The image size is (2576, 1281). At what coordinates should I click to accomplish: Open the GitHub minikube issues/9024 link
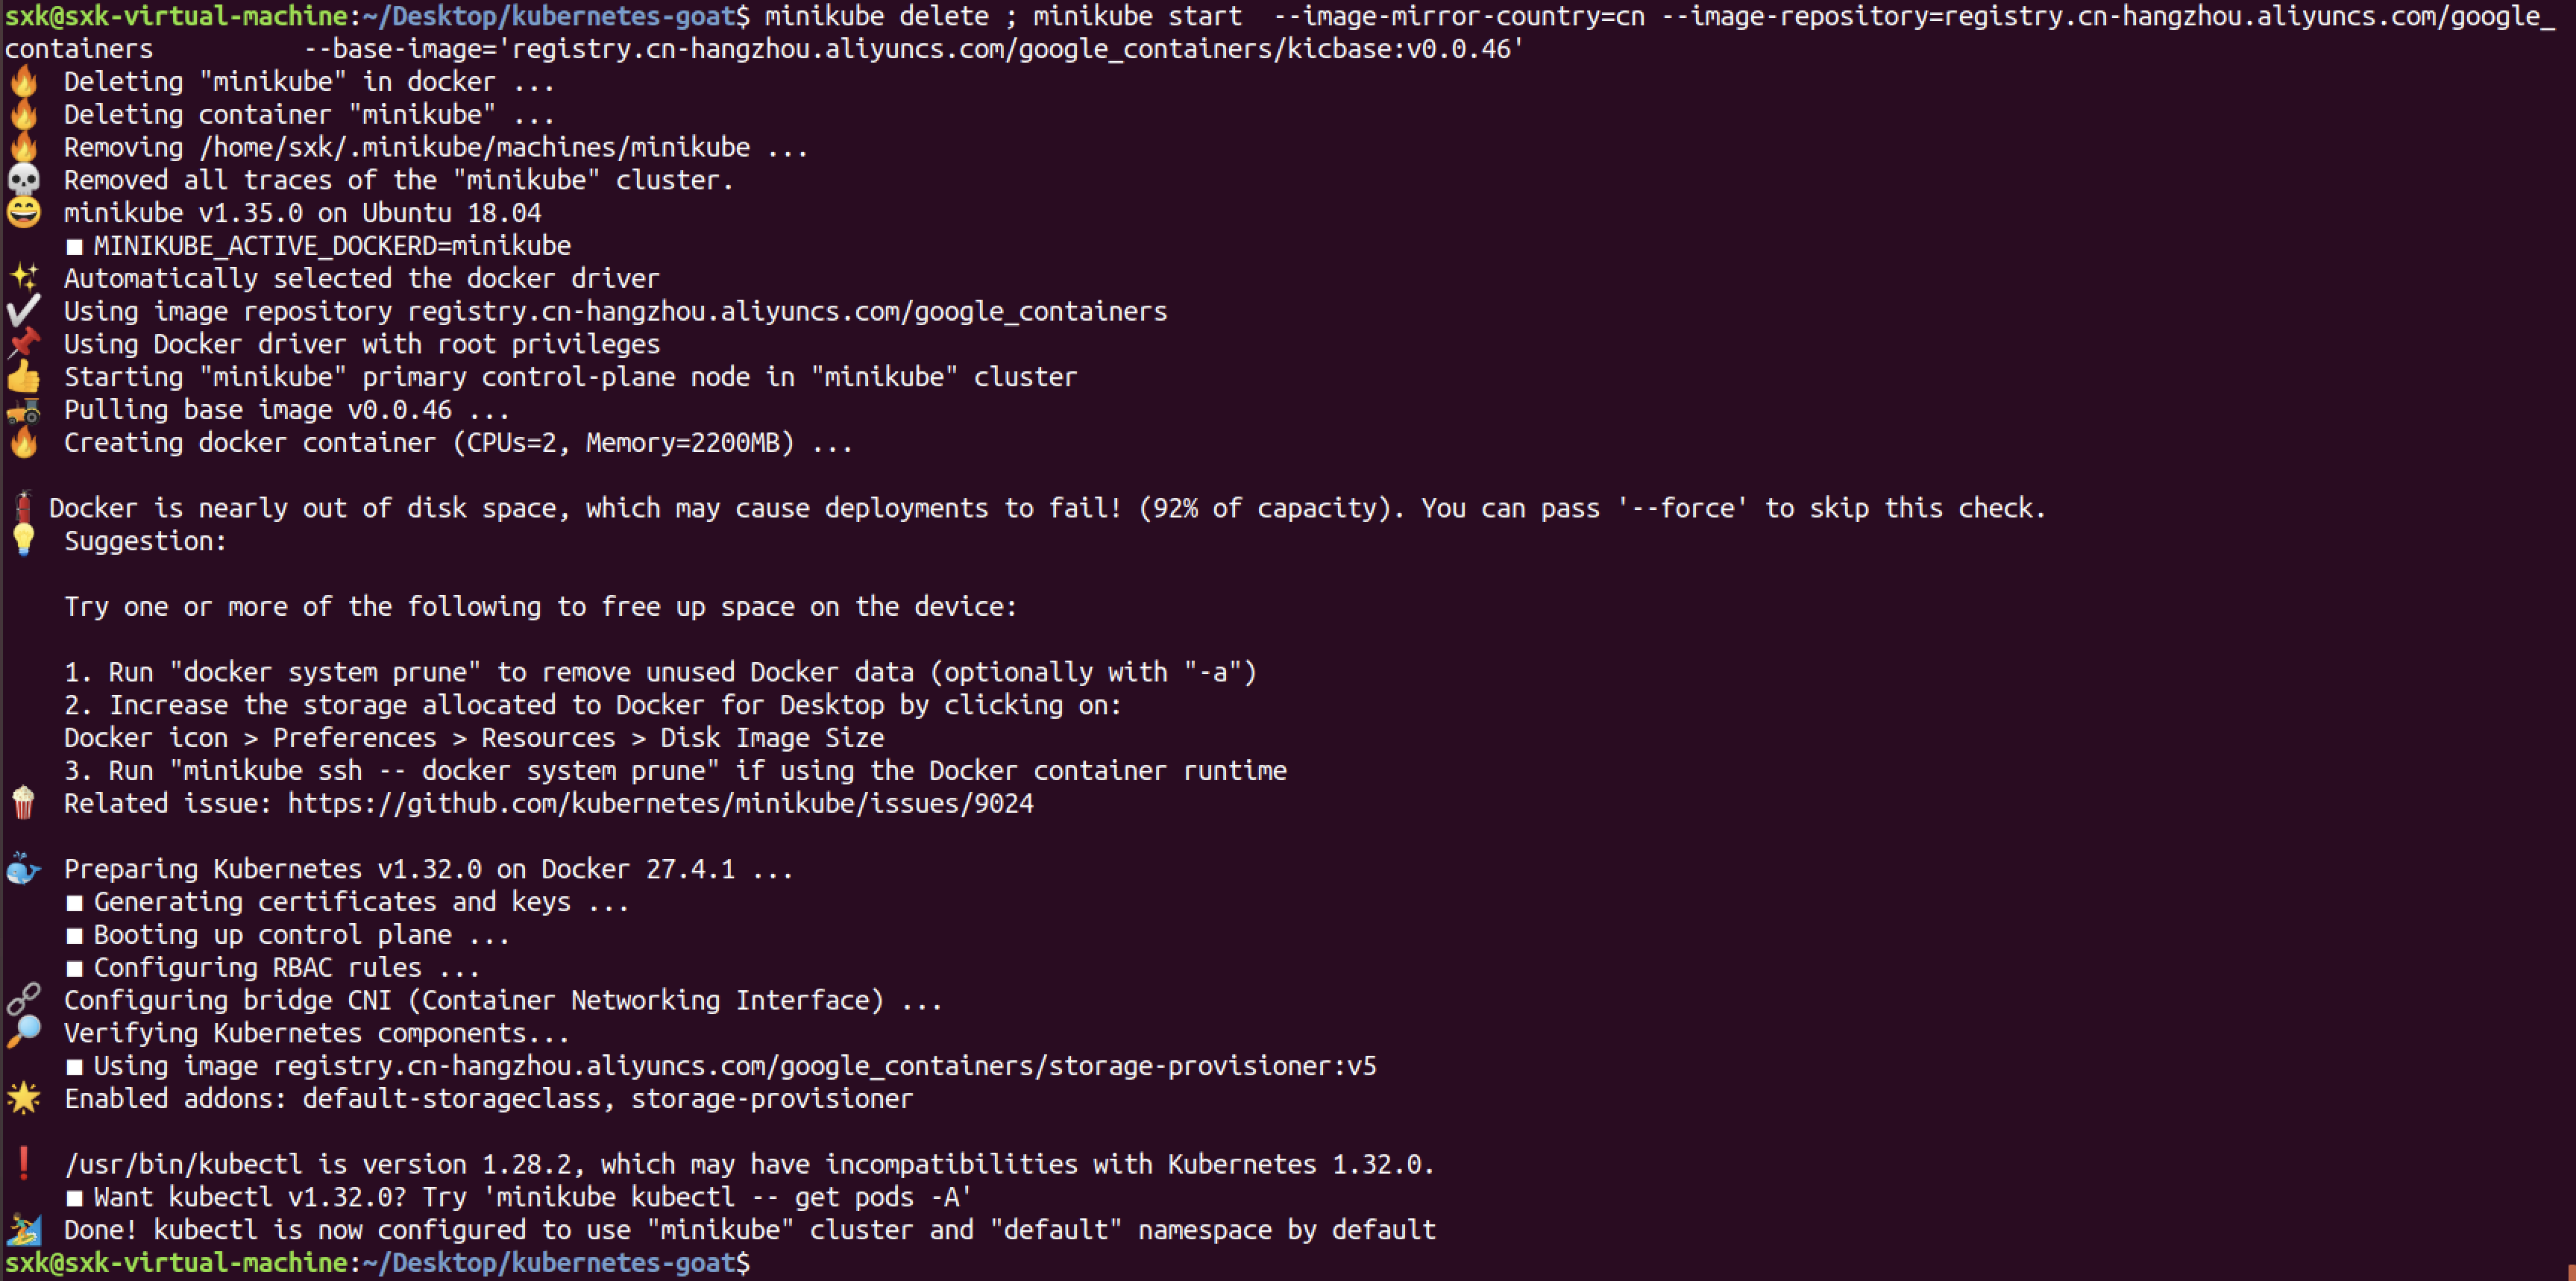tap(660, 804)
